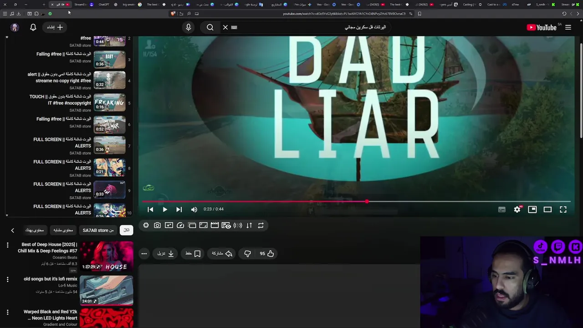The image size is (583, 328).
Task: Open the Brave shields lion icon
Action: (x=173, y=14)
